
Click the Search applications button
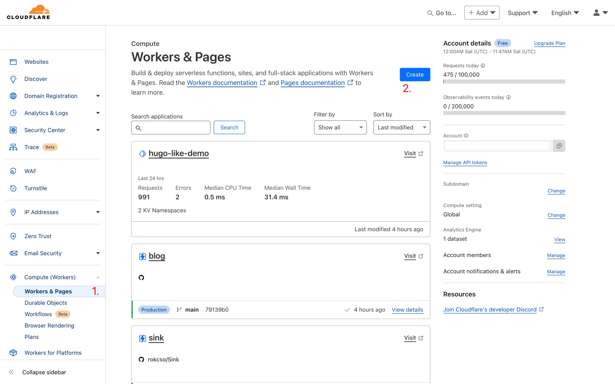[x=229, y=127]
